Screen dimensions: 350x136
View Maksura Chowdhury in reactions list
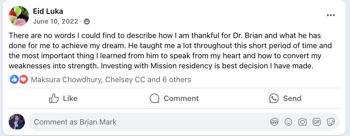click(x=66, y=79)
